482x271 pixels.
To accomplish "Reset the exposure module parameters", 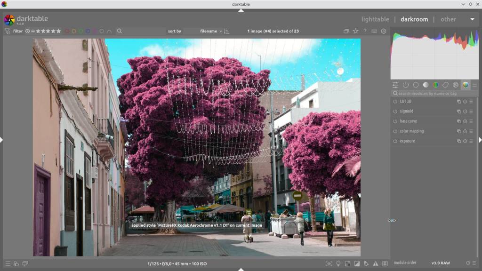I will (x=465, y=141).
